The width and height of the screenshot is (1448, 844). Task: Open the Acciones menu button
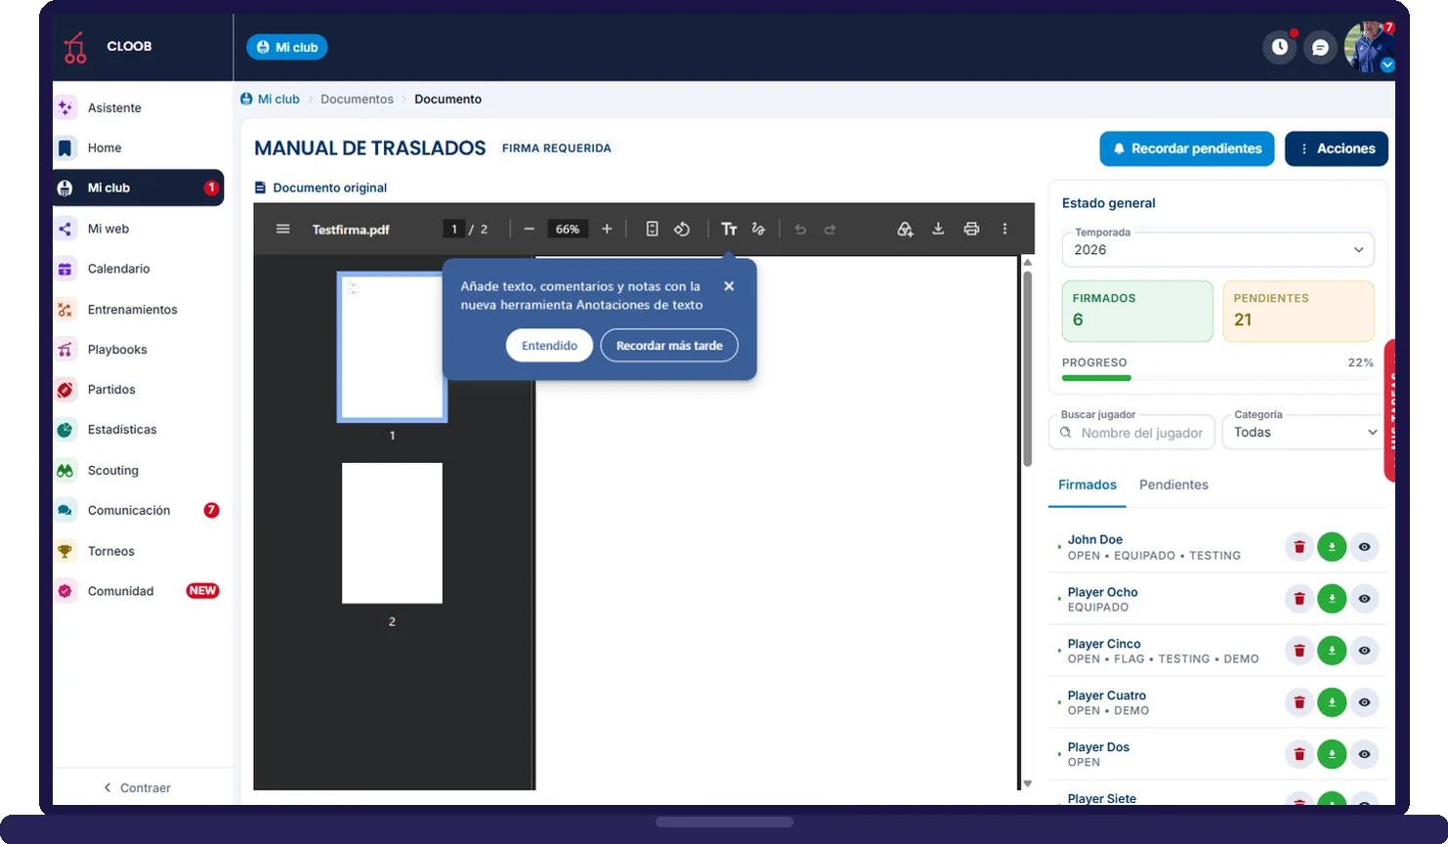coord(1336,148)
